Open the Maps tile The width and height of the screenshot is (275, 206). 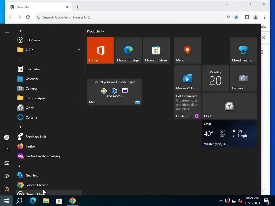pyautogui.click(x=187, y=50)
